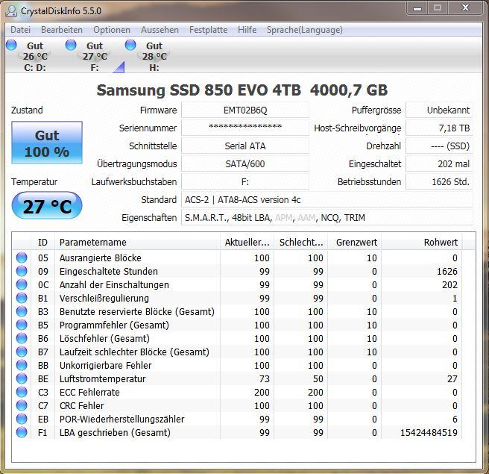Select the ECC Fehlerrate parameter name
The height and width of the screenshot is (474, 489).
pyautogui.click(x=89, y=392)
